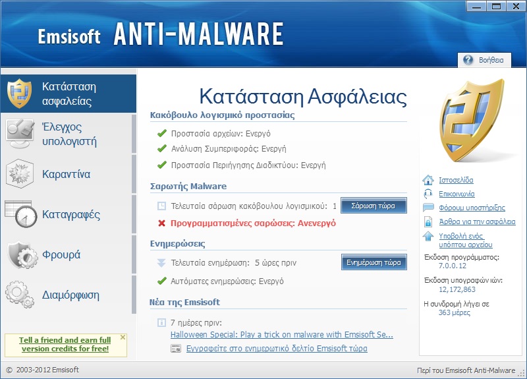
Task: Click the shield-gear icon beside Φρουρά
Action: 22,254
